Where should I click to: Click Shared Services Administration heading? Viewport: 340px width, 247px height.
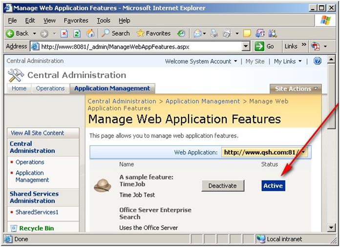[34, 197]
